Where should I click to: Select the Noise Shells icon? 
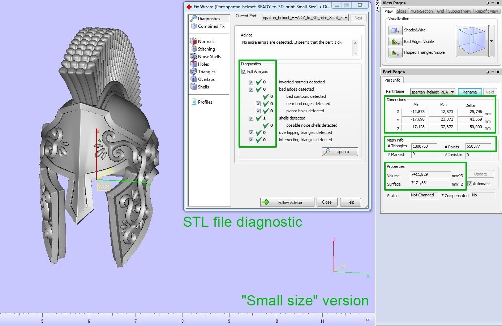[x=194, y=56]
